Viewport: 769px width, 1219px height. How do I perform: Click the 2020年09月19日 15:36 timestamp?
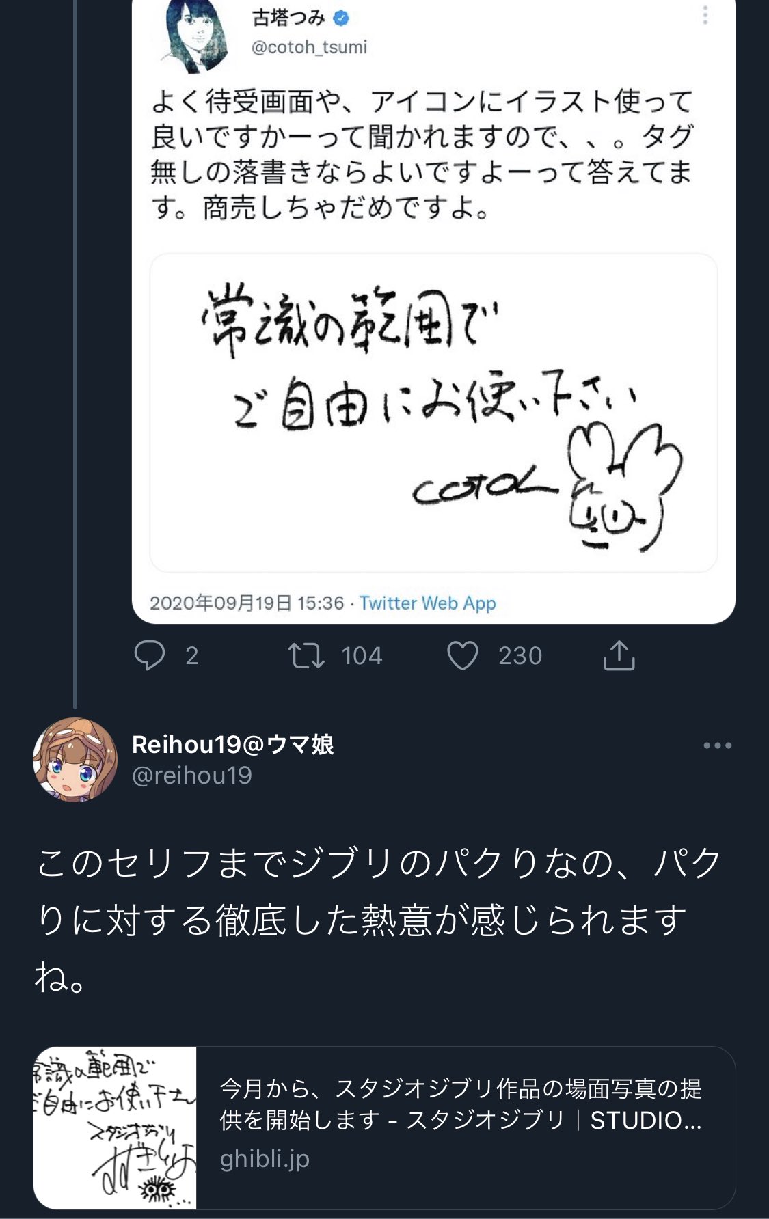[x=247, y=603]
